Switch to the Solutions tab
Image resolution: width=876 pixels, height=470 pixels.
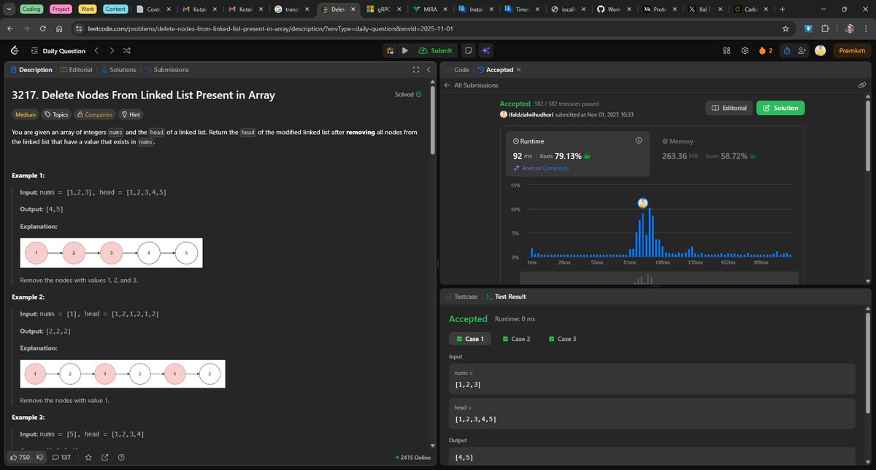point(118,70)
